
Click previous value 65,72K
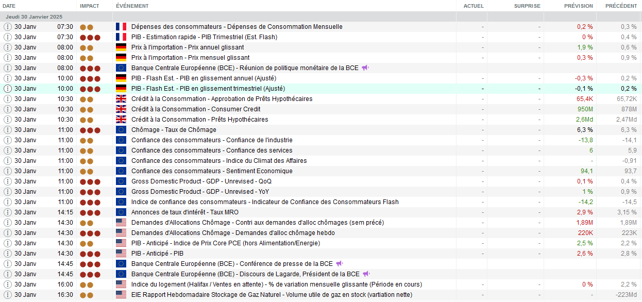627,99
